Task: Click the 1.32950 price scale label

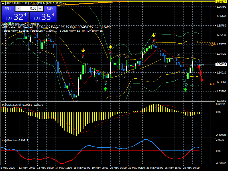Action: click(221, 101)
